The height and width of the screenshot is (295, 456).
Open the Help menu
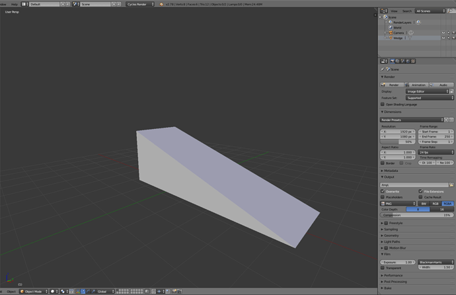pos(15,4)
